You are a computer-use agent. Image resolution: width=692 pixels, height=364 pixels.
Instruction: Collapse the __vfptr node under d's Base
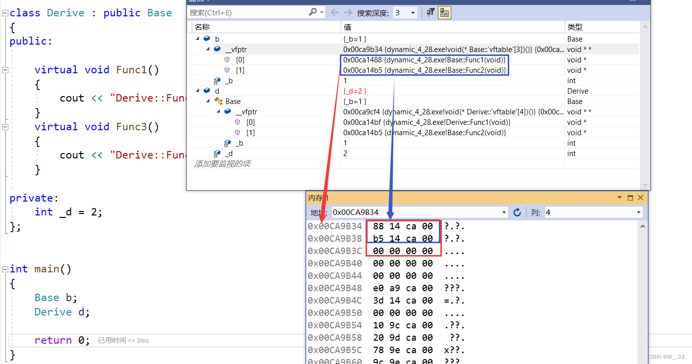click(x=218, y=111)
